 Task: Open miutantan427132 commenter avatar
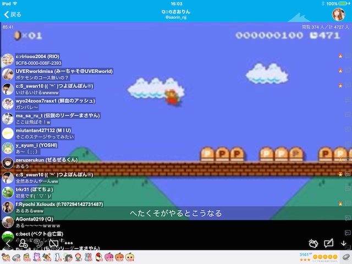[8, 133]
